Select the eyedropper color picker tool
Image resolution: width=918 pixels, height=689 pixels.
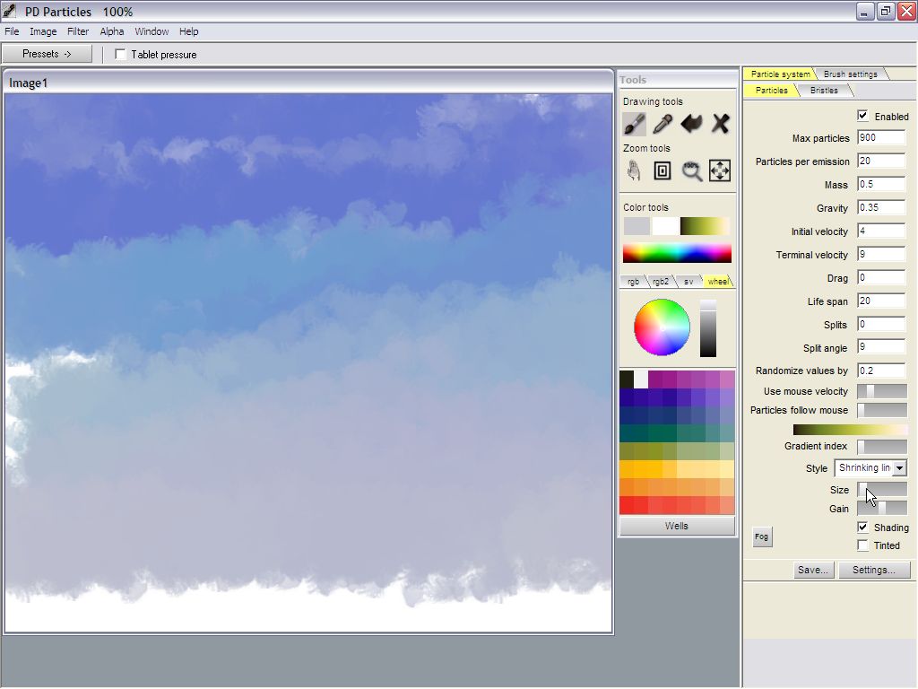click(663, 124)
